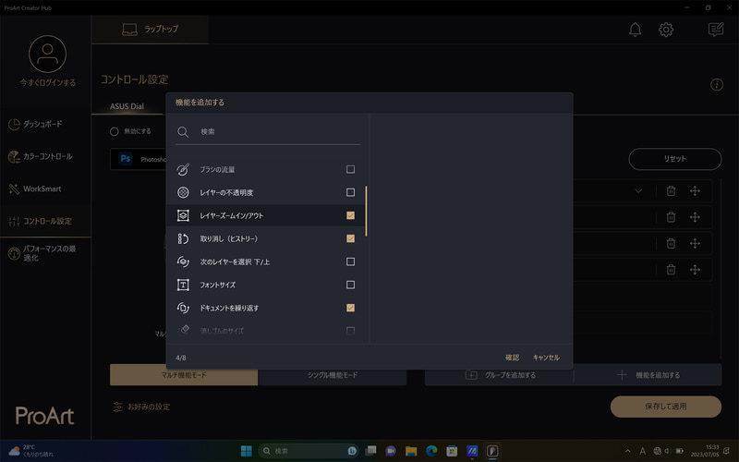Open notifications via the bell icon
Image resolution: width=739 pixels, height=462 pixels.
coord(635,30)
